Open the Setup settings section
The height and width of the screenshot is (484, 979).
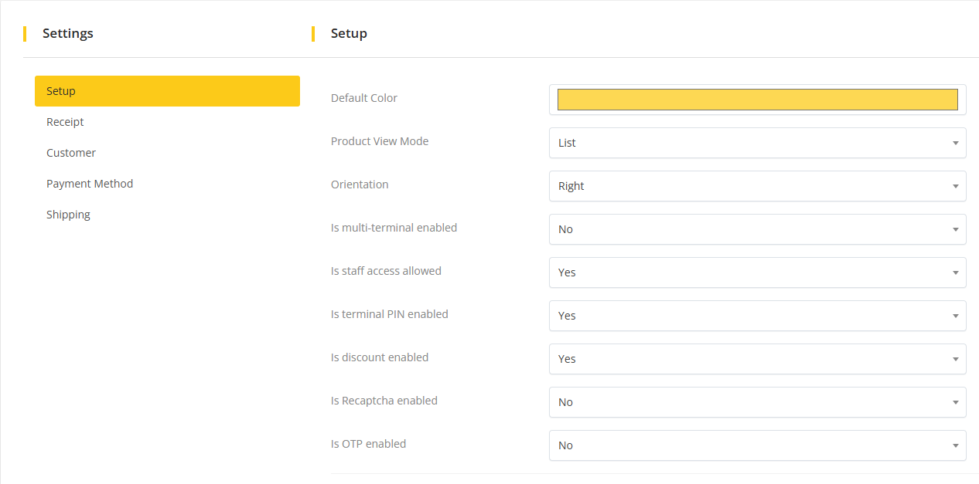[x=167, y=91]
